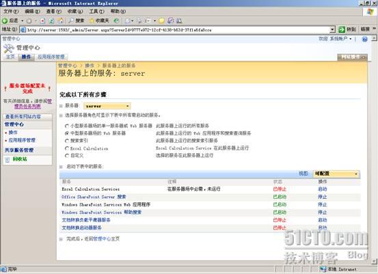Expand the 链接 links toolbar chevron
Image resolution: width=378 pixels, height=274 pixels.
click(374, 29)
